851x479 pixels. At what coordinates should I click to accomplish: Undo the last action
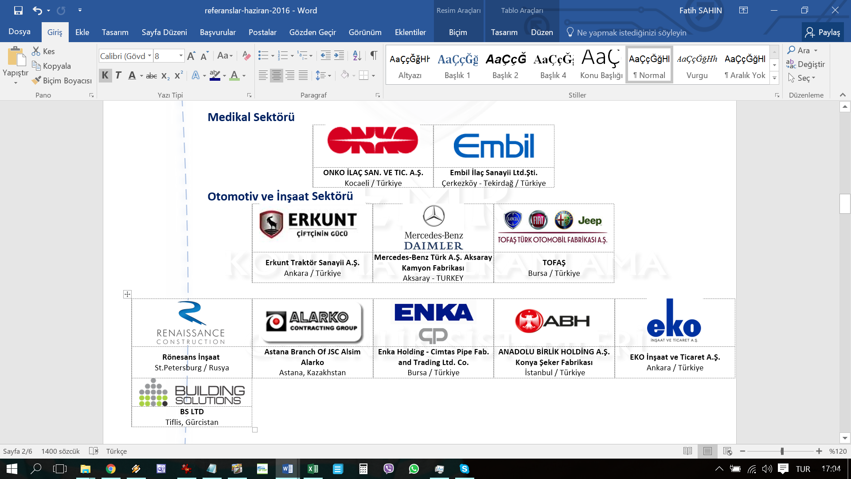(x=37, y=10)
